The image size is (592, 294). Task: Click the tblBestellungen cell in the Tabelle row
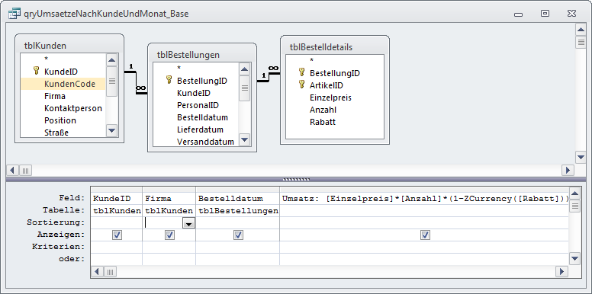click(237, 211)
